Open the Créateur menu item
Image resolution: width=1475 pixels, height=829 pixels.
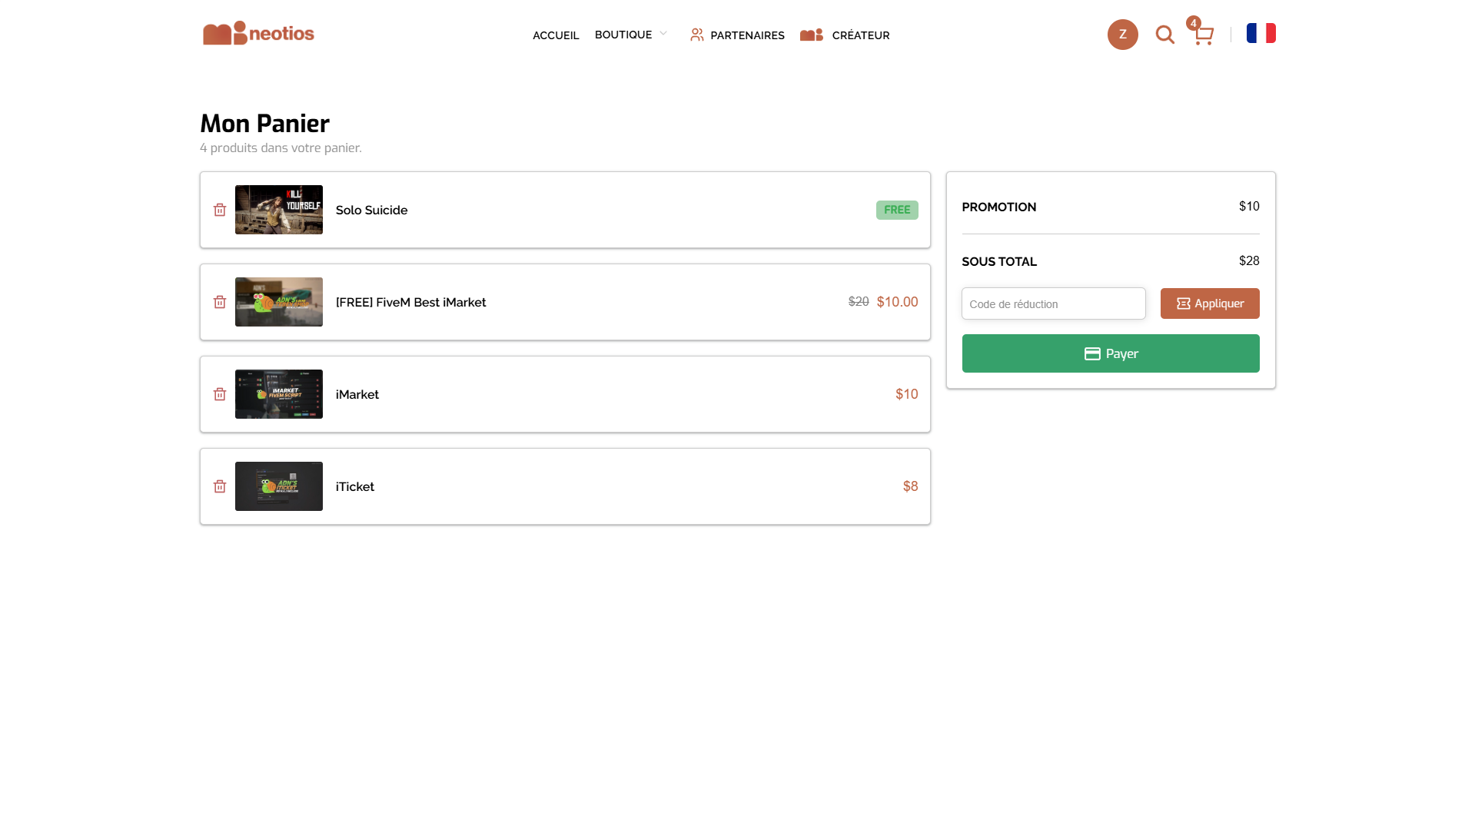(x=845, y=35)
